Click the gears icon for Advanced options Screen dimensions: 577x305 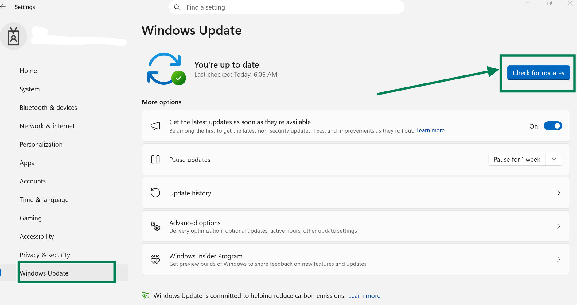tap(155, 226)
